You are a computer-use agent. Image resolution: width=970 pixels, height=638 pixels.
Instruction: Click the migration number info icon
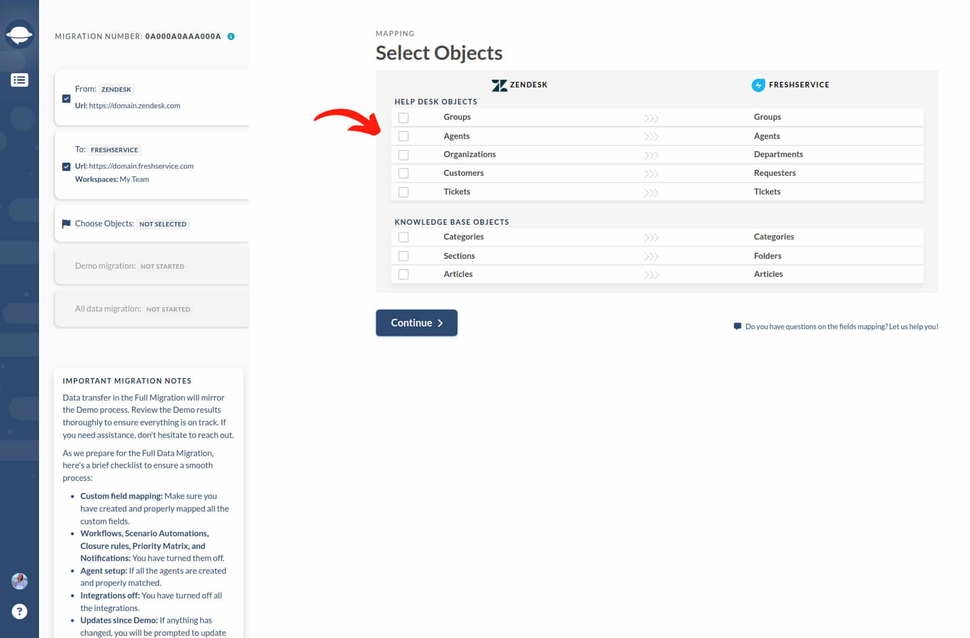(231, 36)
